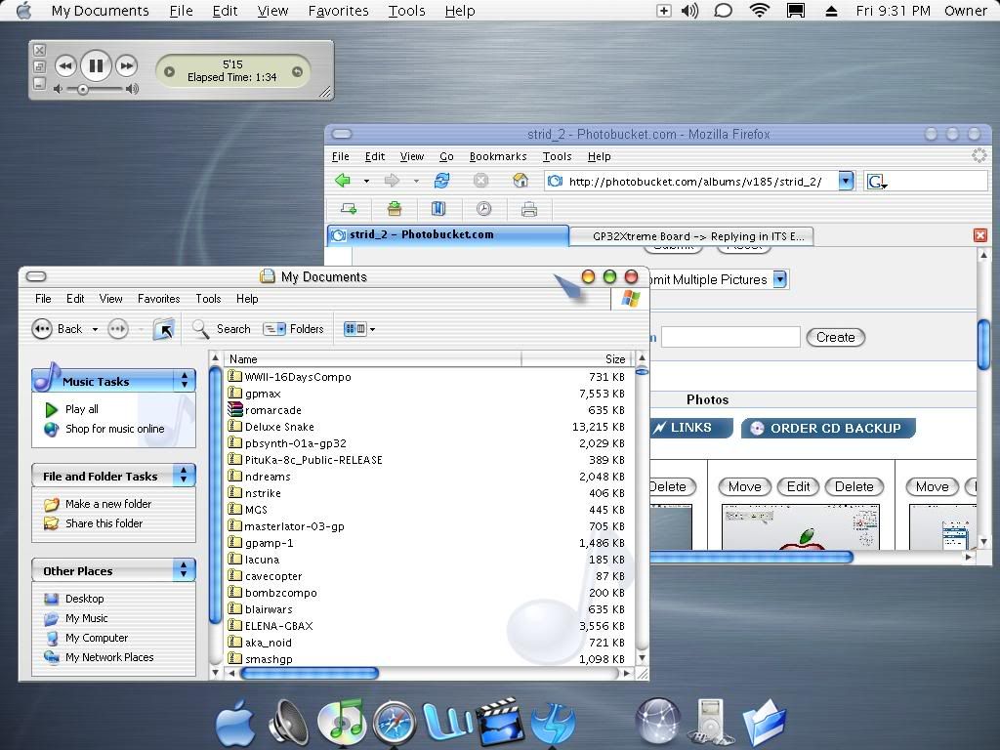The height and width of the screenshot is (750, 1000).
Task: Click Play all link
Action: (x=82, y=409)
